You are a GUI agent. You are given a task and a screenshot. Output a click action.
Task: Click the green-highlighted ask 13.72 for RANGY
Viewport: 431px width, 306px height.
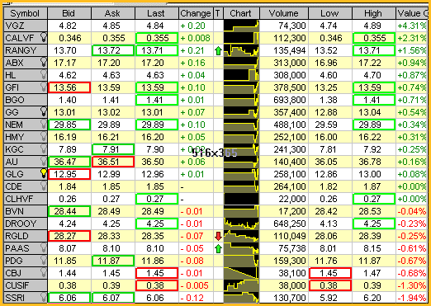click(x=113, y=50)
